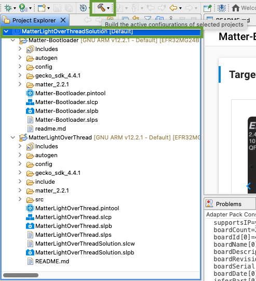Click the horizontal scrollbar in Project Explorer
This screenshot has height=281, width=256.
tap(21, 275)
